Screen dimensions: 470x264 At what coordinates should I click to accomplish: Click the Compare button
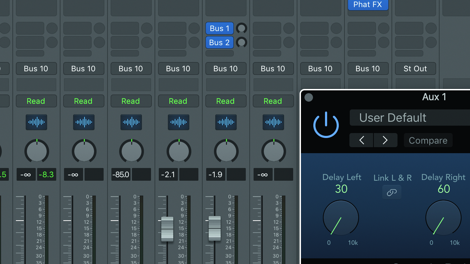coord(428,140)
